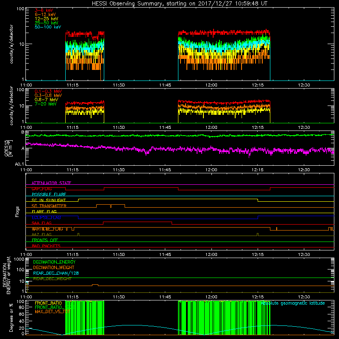This screenshot has width=339, height=339.
Task: Select the red 3-6 keV legend label
Action: point(44,10)
